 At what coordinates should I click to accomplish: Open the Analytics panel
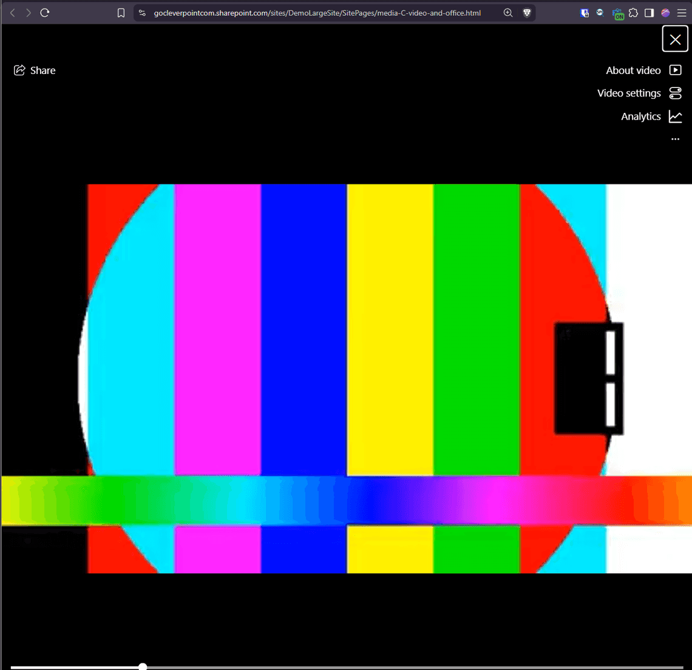651,117
